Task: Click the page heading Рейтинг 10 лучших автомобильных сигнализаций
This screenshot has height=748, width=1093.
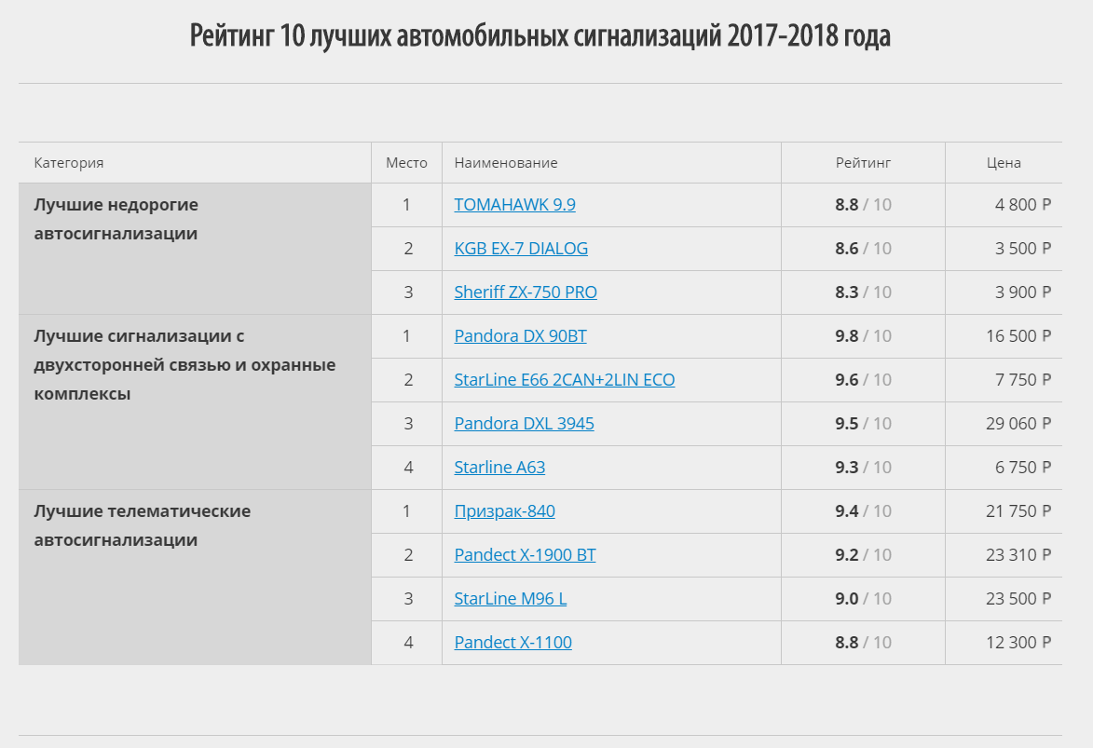Action: [x=540, y=34]
